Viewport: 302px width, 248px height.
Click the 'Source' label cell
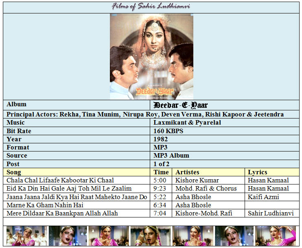click(77, 156)
